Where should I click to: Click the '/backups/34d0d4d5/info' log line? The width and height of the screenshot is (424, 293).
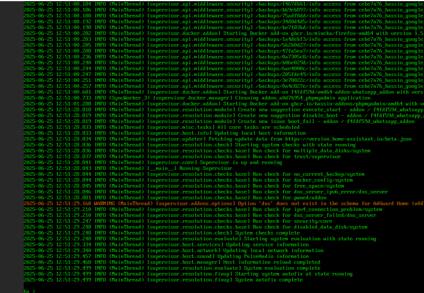(223, 22)
